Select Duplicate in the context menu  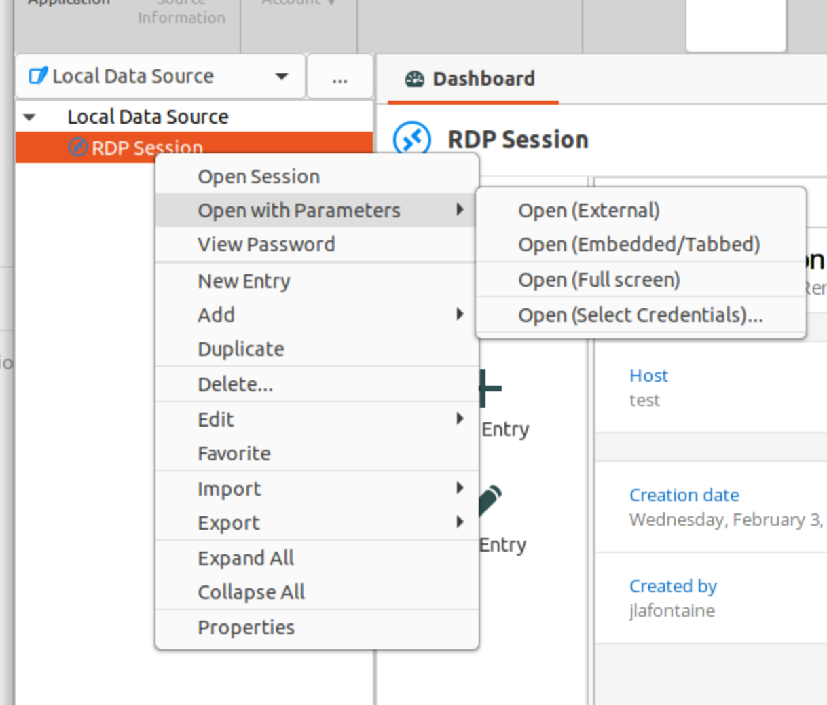click(x=241, y=349)
